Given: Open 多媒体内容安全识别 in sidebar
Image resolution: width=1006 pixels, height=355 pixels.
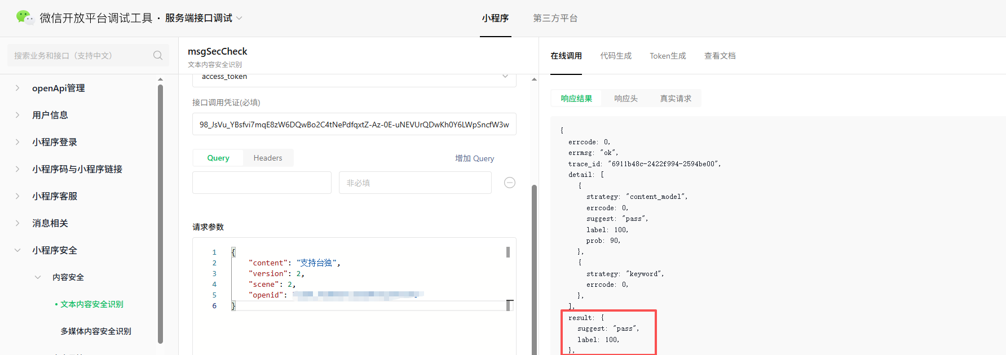Looking at the screenshot, I should point(96,331).
